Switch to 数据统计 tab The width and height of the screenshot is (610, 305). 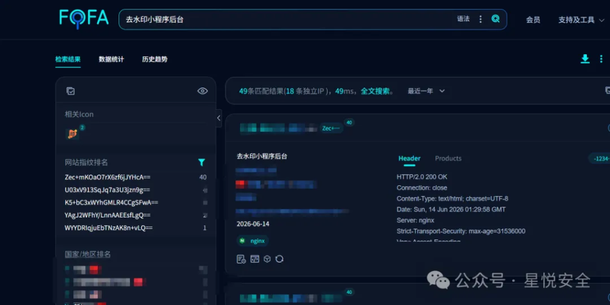click(x=111, y=60)
